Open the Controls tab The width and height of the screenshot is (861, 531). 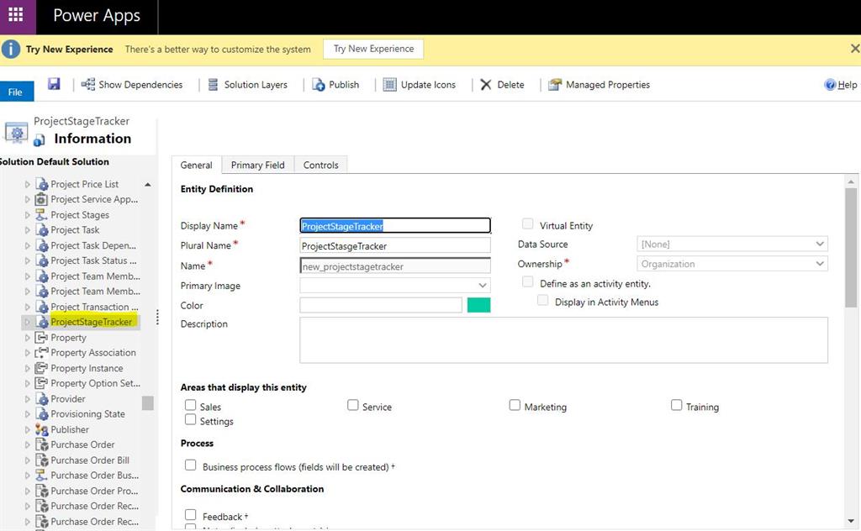tap(320, 165)
